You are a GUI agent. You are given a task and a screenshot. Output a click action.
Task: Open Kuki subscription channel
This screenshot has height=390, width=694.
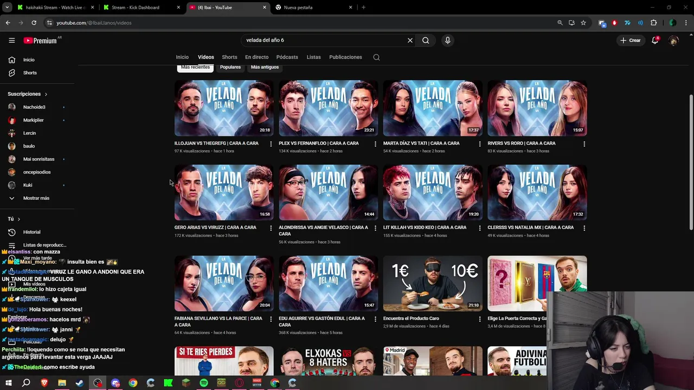[x=37, y=185]
